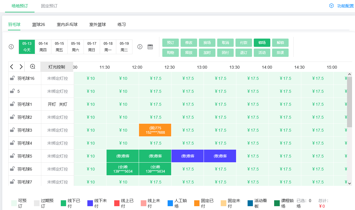Click the 预订 button
The image size is (355, 210).
coord(171,43)
